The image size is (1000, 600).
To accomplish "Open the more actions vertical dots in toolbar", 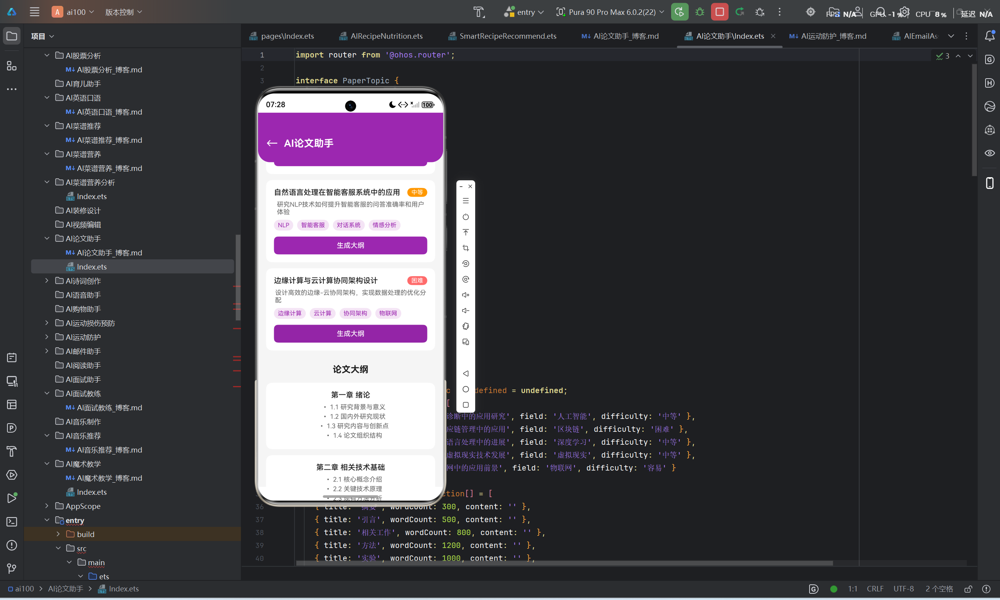I will (780, 12).
